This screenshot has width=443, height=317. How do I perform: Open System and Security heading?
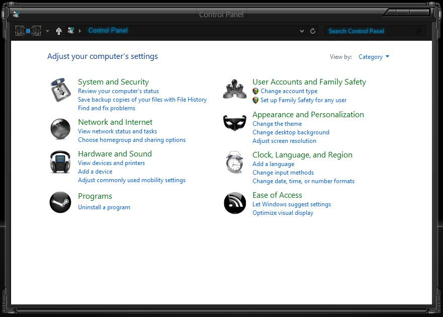[113, 82]
